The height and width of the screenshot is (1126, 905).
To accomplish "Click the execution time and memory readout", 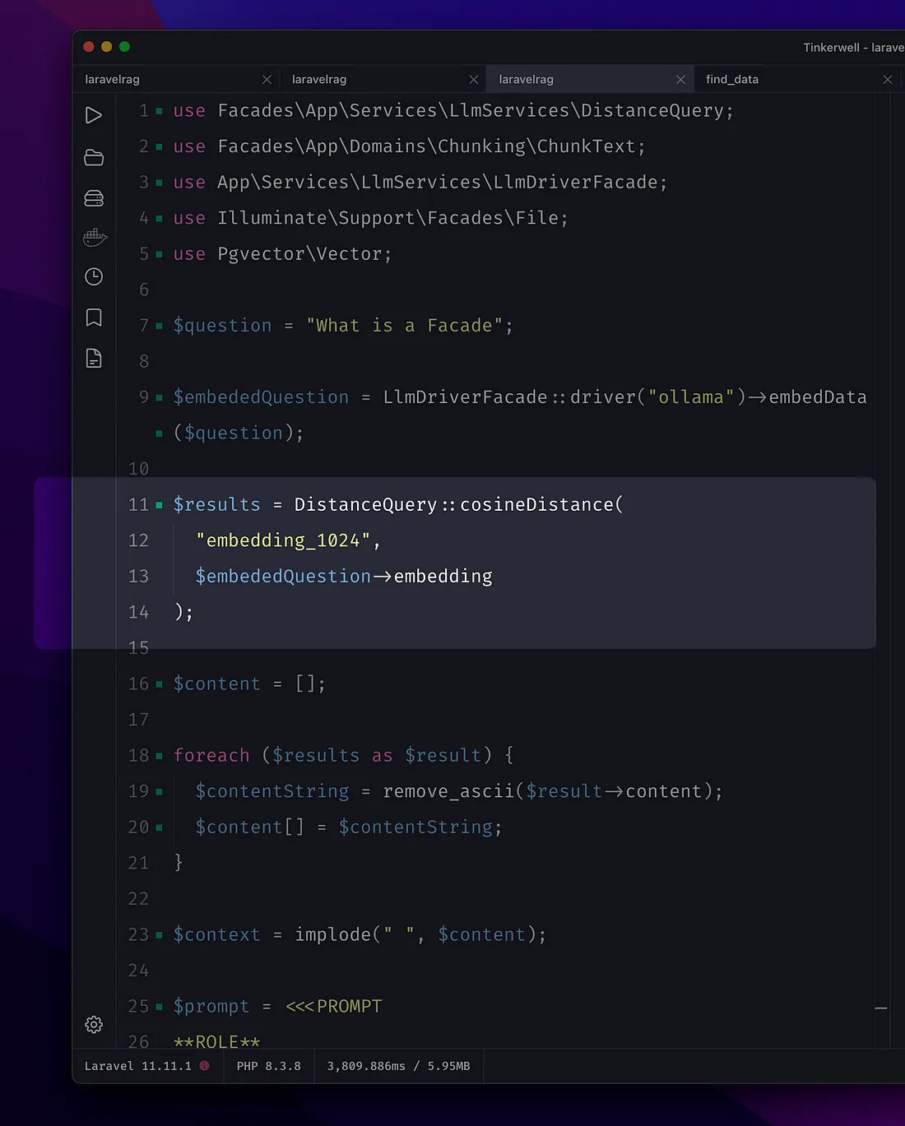I will 398,1066.
